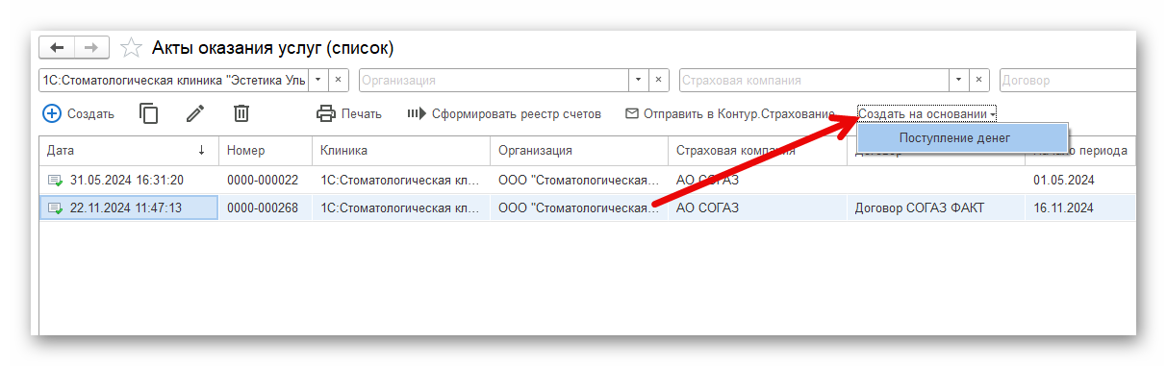Expand the clinic filter dropdown arrow
This screenshot has height=366, width=1167.
click(x=318, y=81)
